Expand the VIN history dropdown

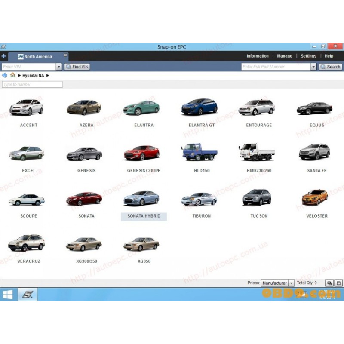(x=59, y=67)
